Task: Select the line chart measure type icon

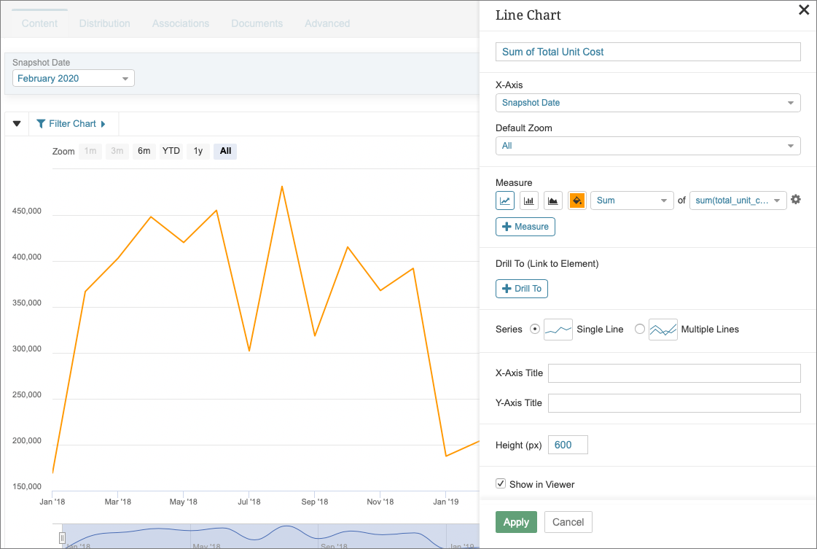Action: point(504,200)
